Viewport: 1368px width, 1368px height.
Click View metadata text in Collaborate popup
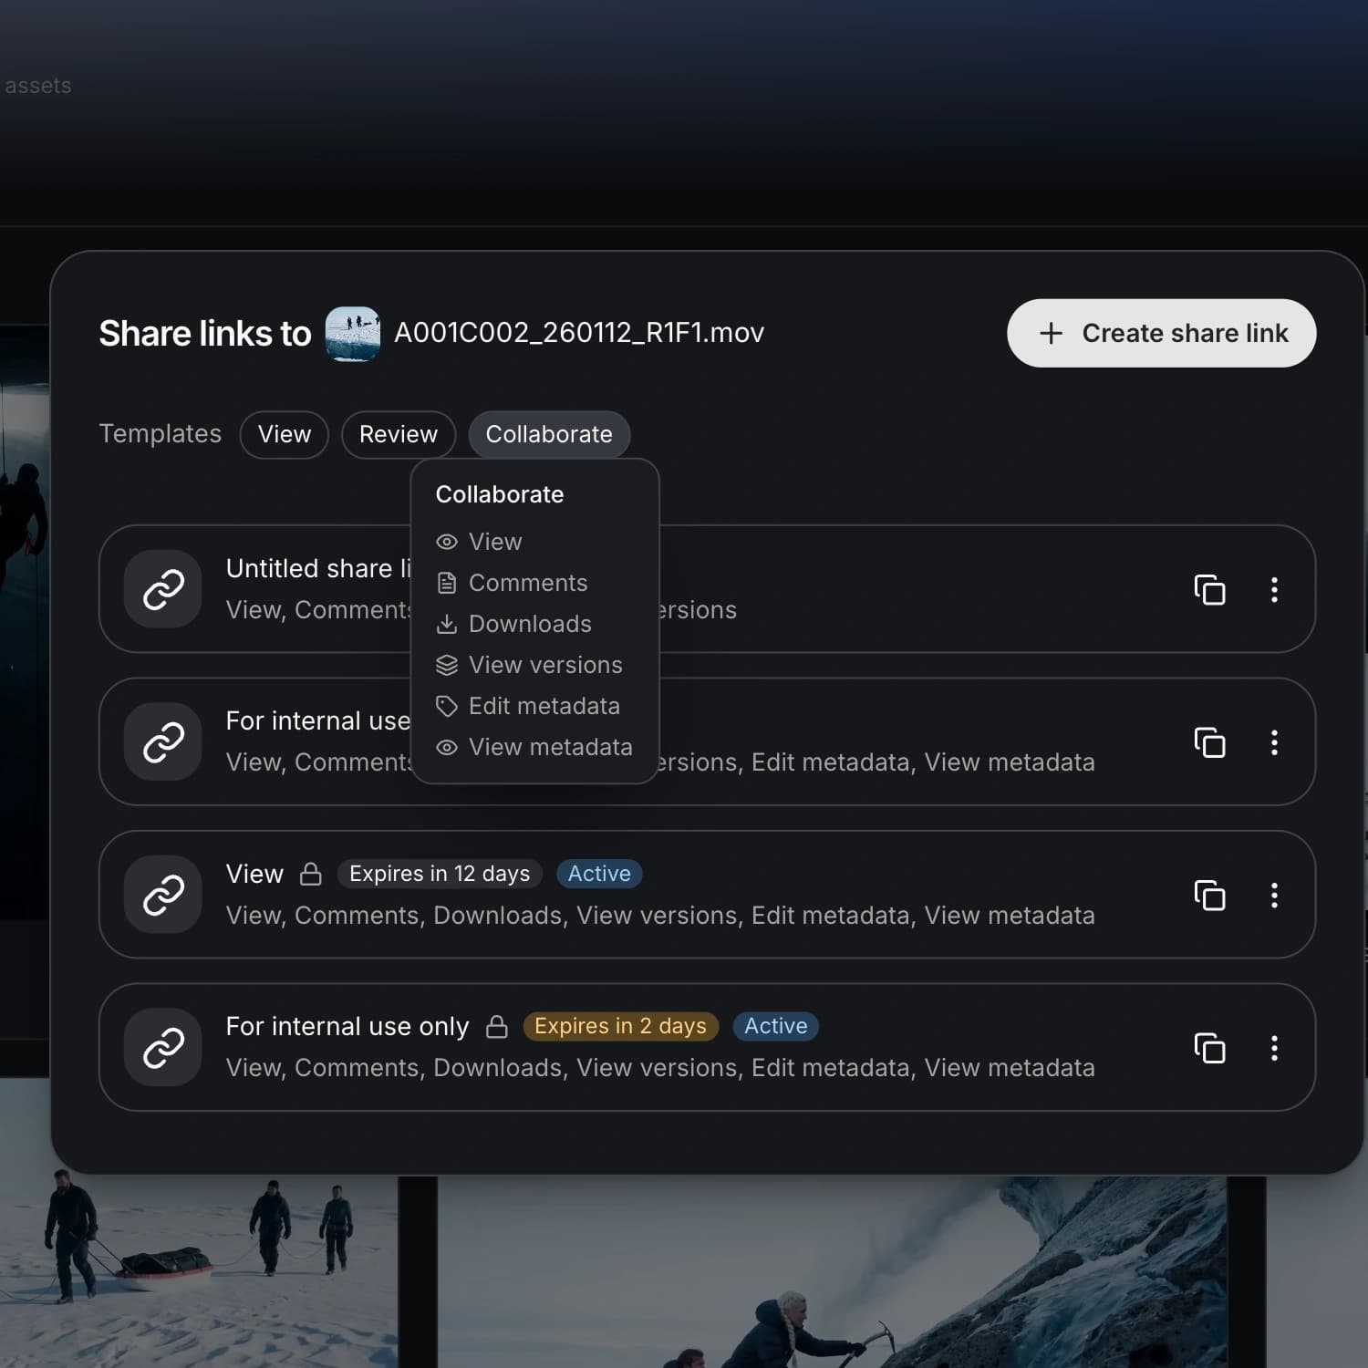[551, 747]
